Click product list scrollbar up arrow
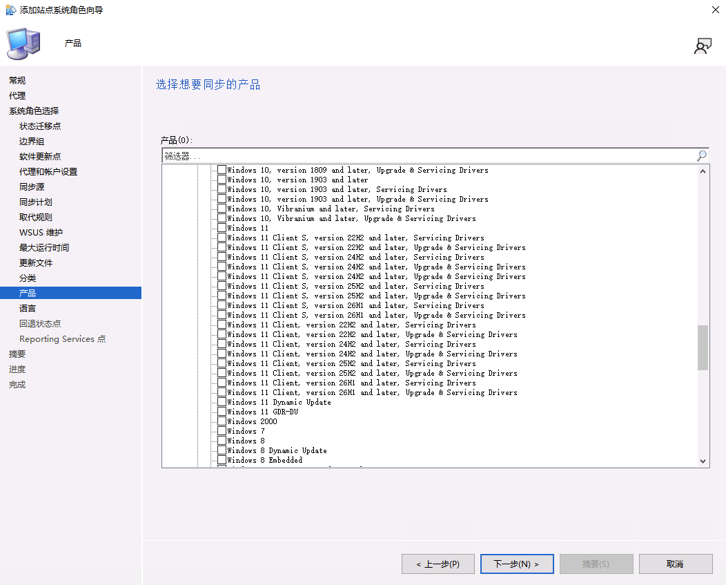This screenshot has width=726, height=585. [703, 171]
